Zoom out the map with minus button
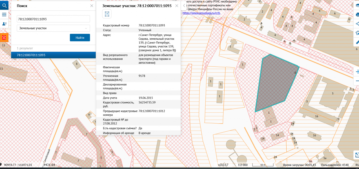 357,81
